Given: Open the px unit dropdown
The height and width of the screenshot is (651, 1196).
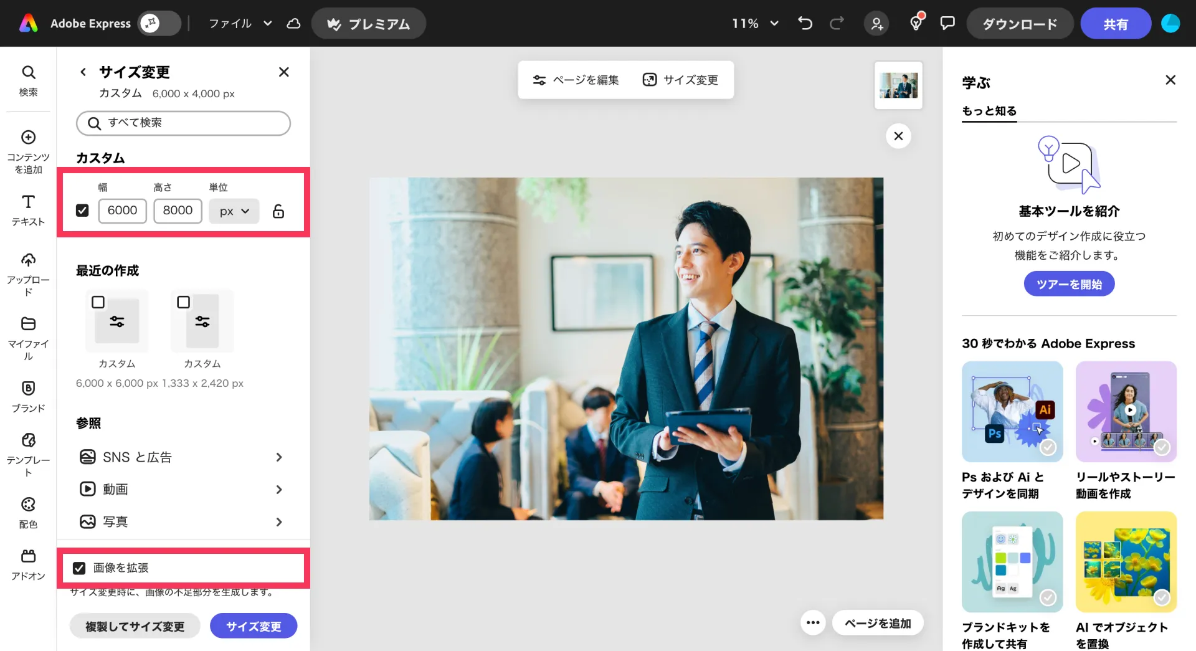Looking at the screenshot, I should (x=234, y=211).
